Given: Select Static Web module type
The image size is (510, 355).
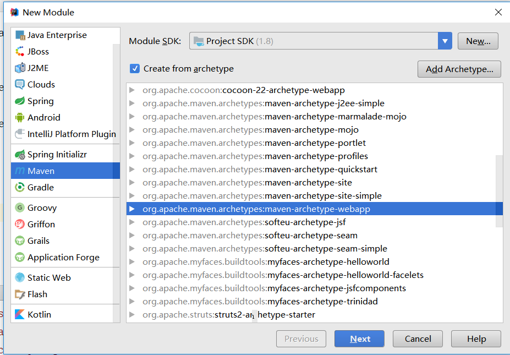Looking at the screenshot, I should point(65,277).
